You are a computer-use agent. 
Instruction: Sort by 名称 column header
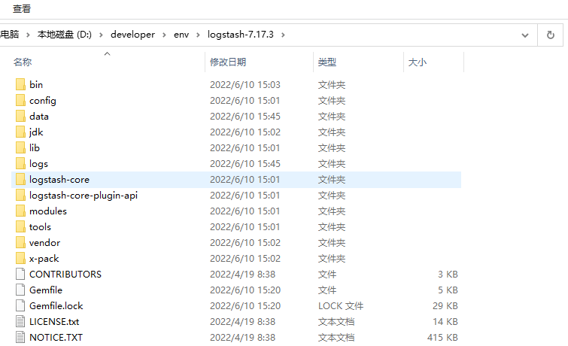pos(23,62)
